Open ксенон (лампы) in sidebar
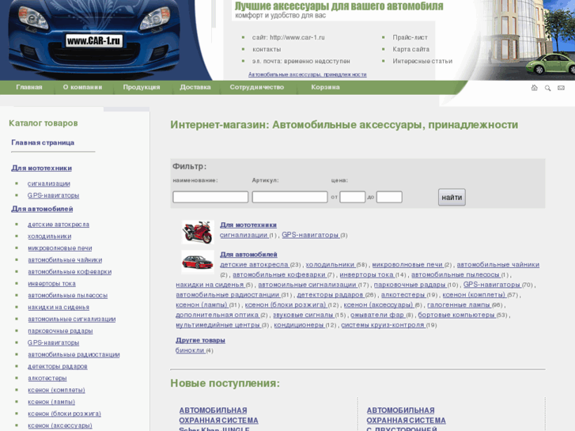575x431 pixels. (x=51, y=402)
